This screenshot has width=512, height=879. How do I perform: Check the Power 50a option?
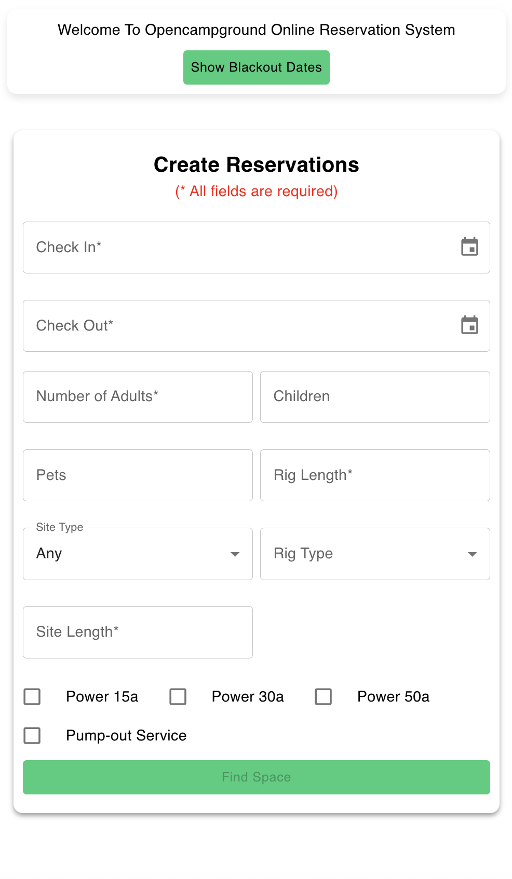tap(324, 696)
